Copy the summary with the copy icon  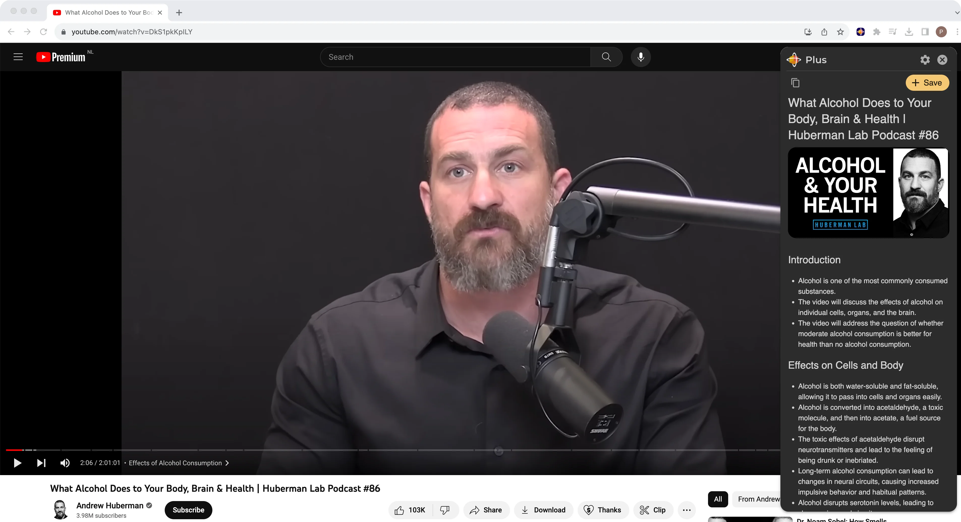click(796, 83)
